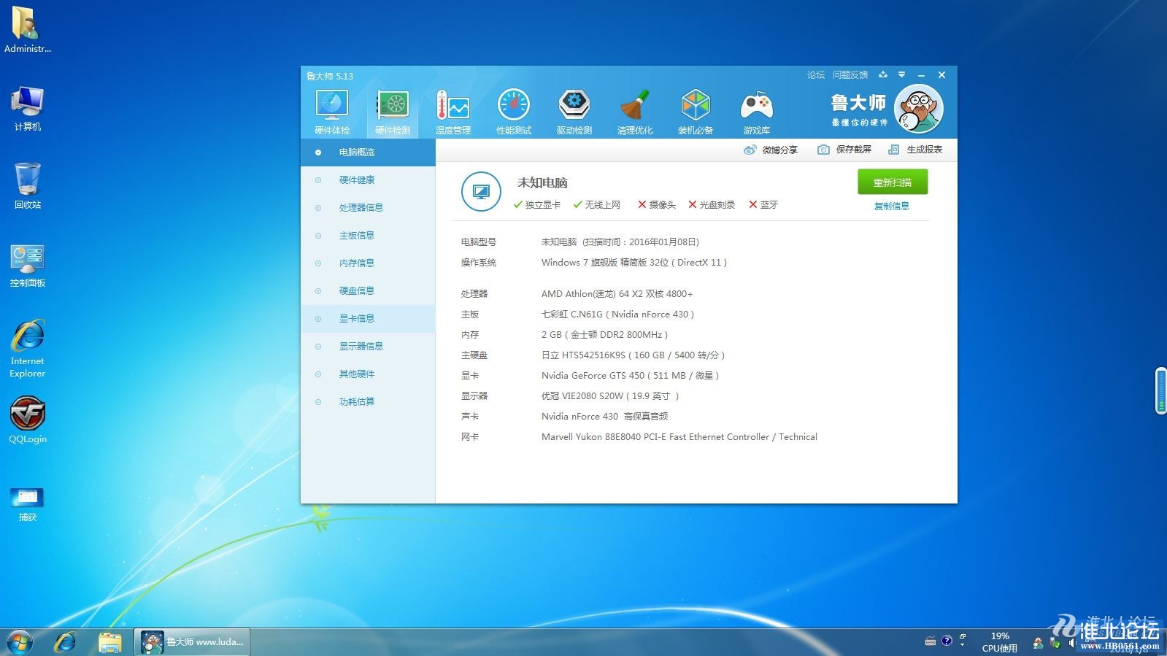Open file explorer from taskbar
1167x656 pixels.
[109, 642]
